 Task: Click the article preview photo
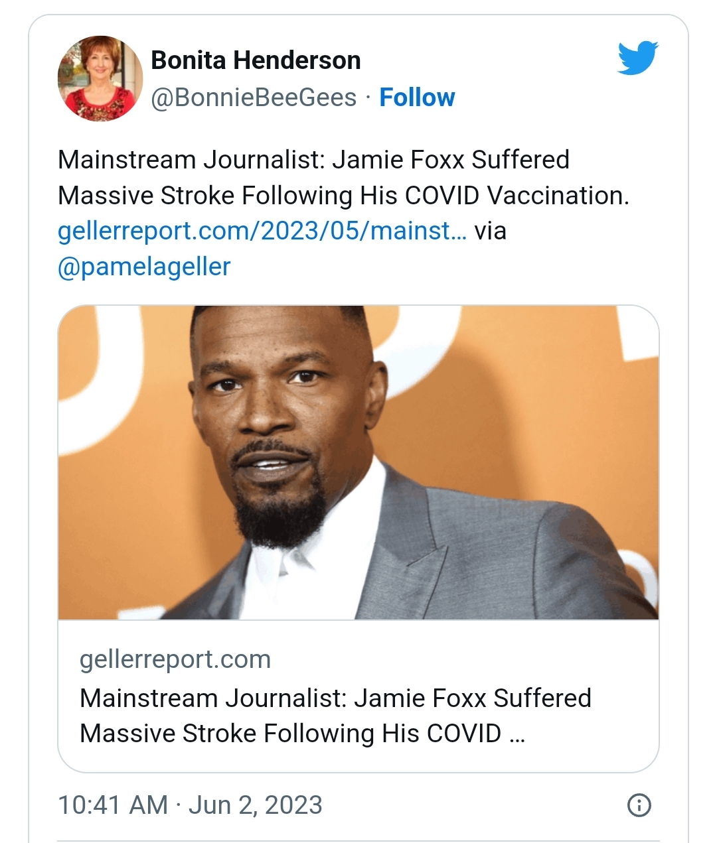click(x=358, y=462)
